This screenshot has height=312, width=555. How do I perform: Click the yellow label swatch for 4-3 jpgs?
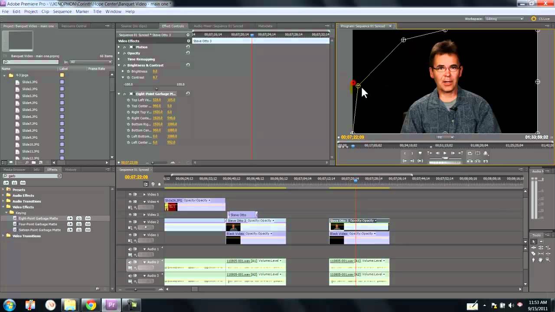(x=62, y=75)
